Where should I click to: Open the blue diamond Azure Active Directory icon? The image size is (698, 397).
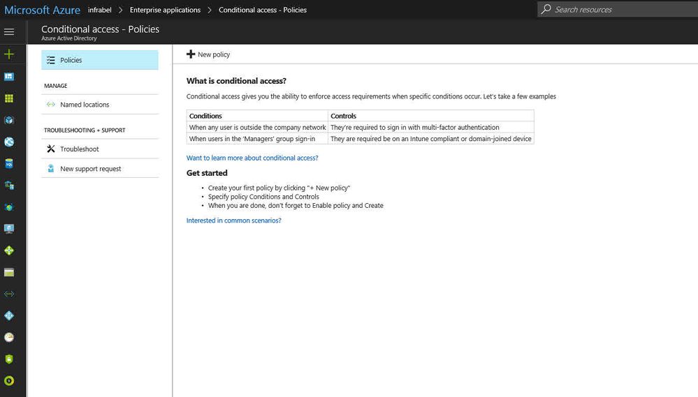tap(9, 315)
